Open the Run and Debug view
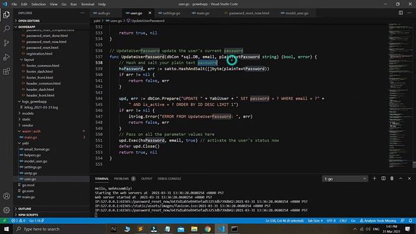 tap(6, 57)
